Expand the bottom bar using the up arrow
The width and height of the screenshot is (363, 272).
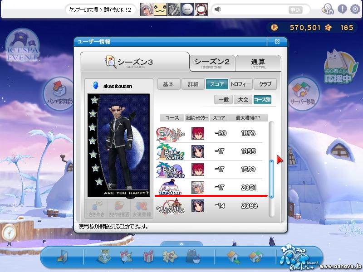(x=181, y=244)
